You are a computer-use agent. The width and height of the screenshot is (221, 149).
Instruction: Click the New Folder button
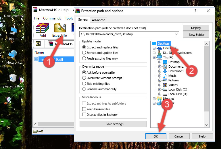tap(196, 35)
